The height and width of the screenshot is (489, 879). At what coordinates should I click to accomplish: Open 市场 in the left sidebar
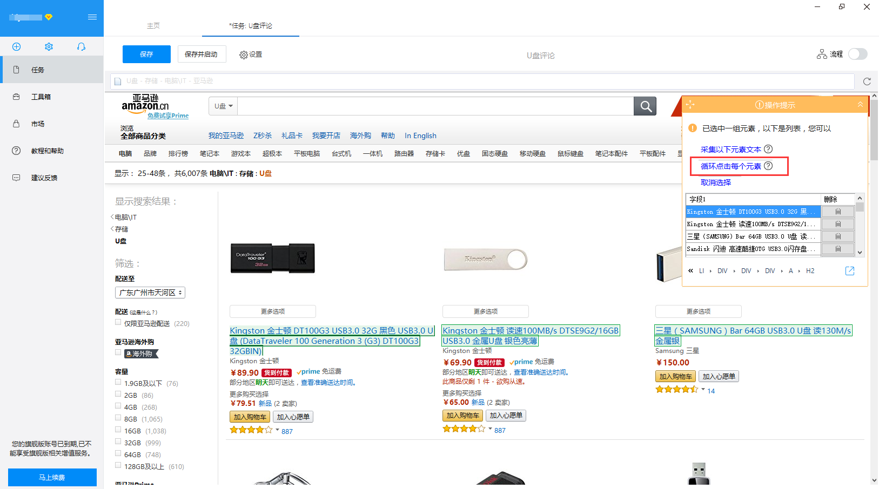click(52, 124)
